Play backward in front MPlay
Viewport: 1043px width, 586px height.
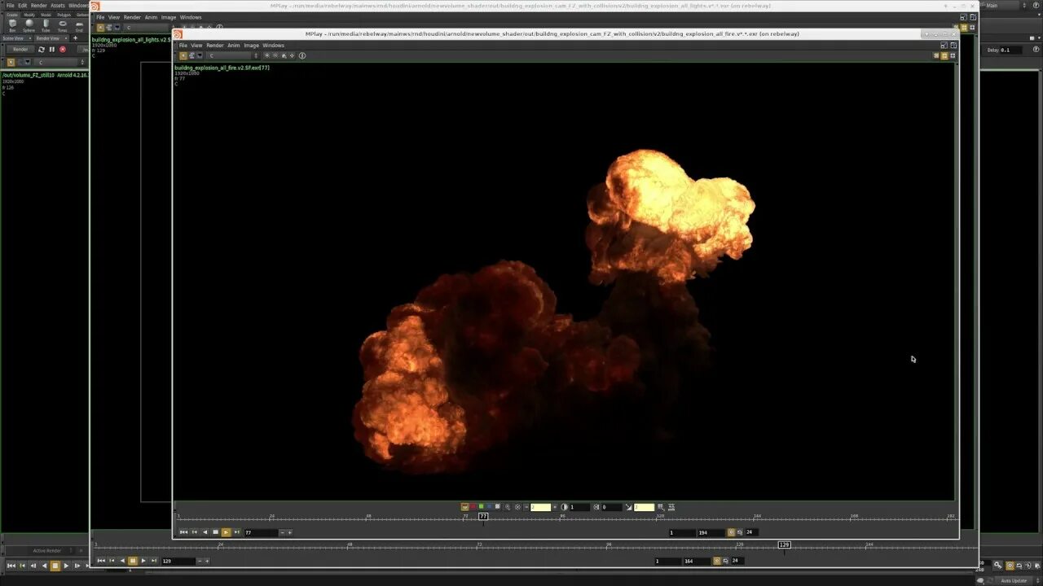(205, 532)
